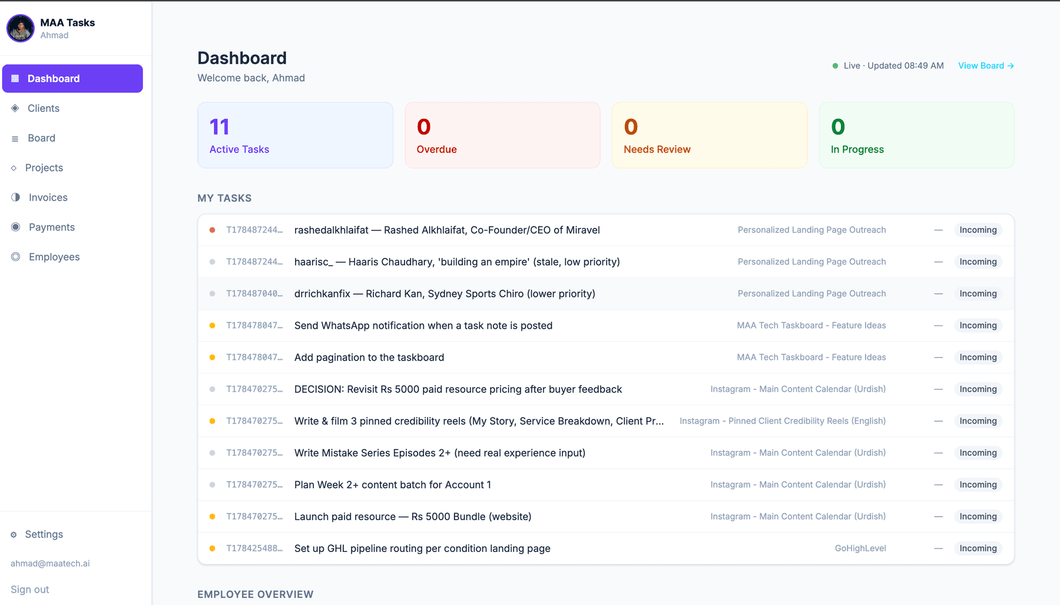Click Personalized Landing Page Outreach on drrichkanfix row
1060x605 pixels.
(x=811, y=293)
